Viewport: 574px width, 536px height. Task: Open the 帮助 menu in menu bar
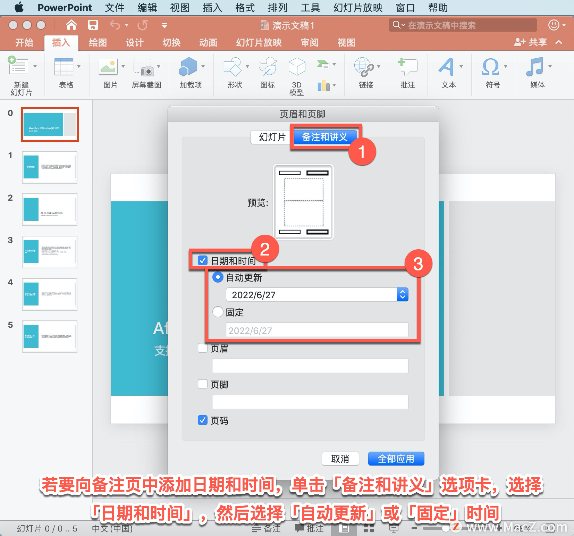(438, 7)
